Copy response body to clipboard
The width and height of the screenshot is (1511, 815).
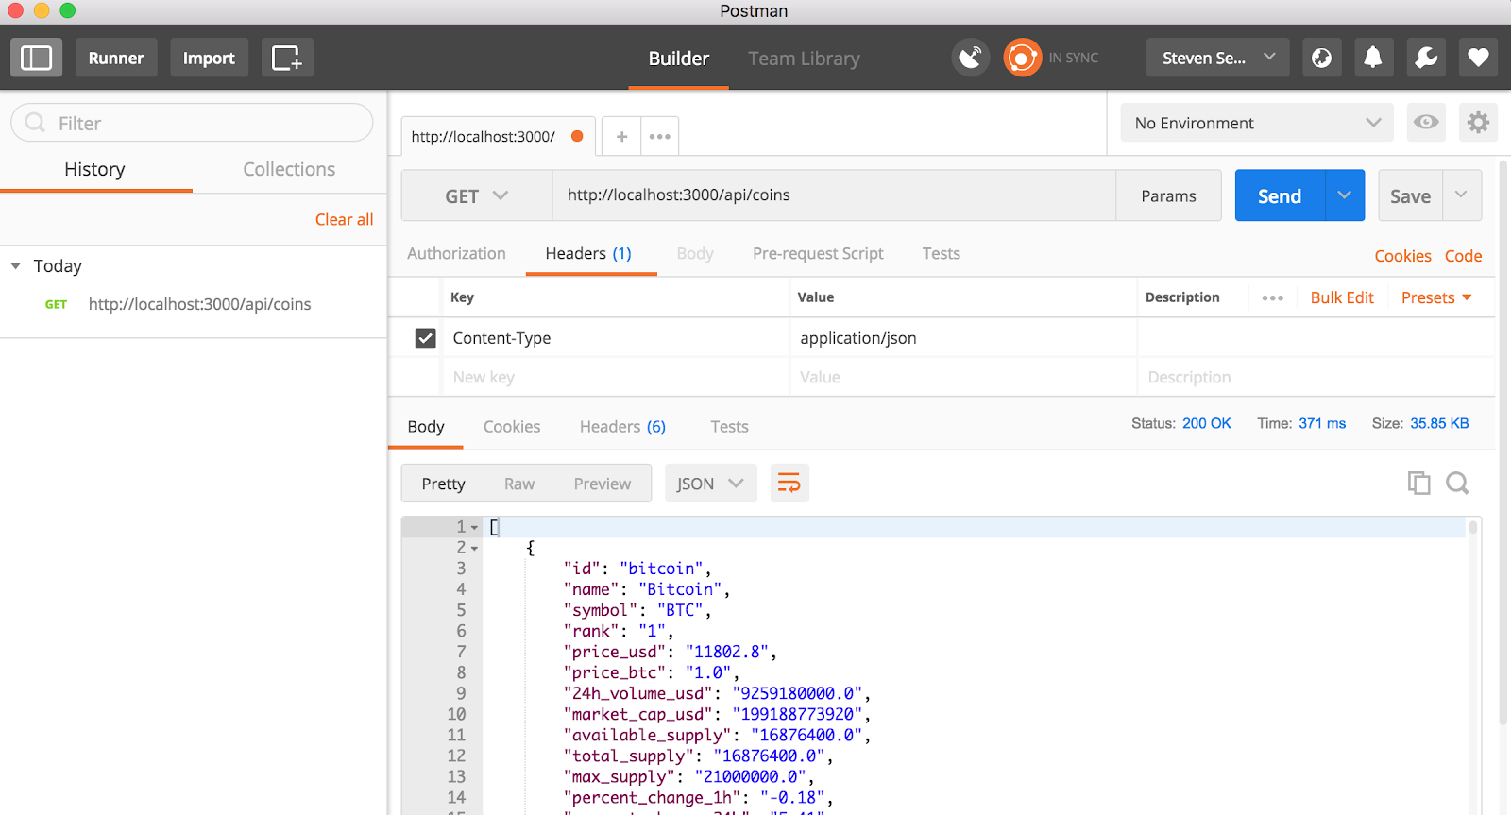pos(1418,484)
